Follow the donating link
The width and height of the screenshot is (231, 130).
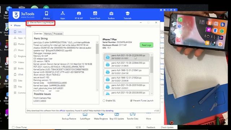coord(109,110)
